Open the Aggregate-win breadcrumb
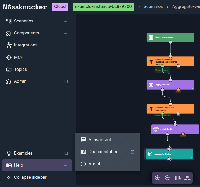This screenshot has width=200, height=187. [186, 7]
